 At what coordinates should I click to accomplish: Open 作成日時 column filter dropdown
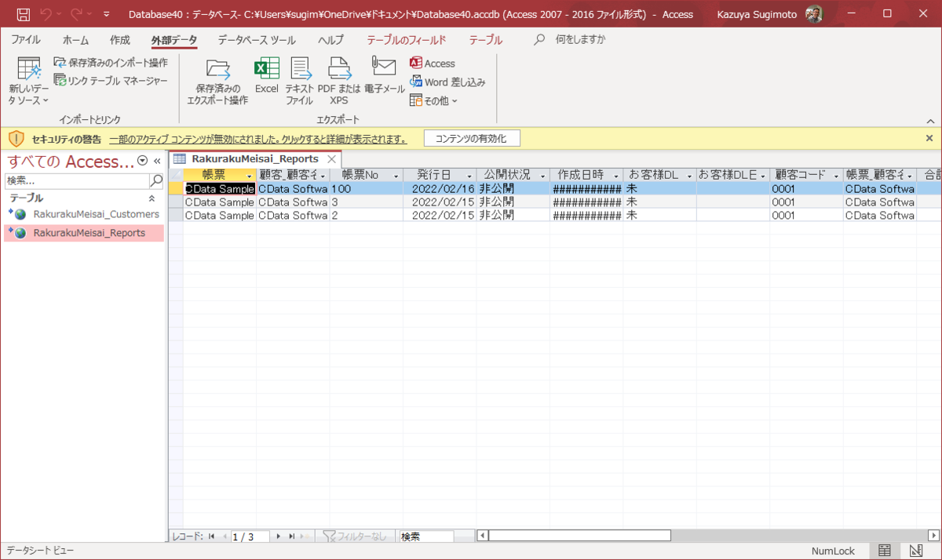616,176
